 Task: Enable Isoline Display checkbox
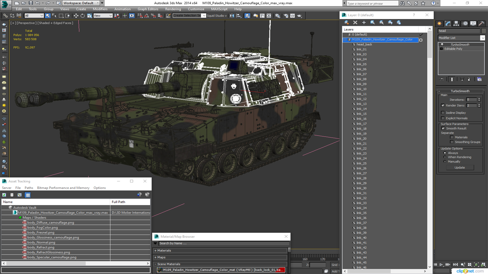click(443, 113)
